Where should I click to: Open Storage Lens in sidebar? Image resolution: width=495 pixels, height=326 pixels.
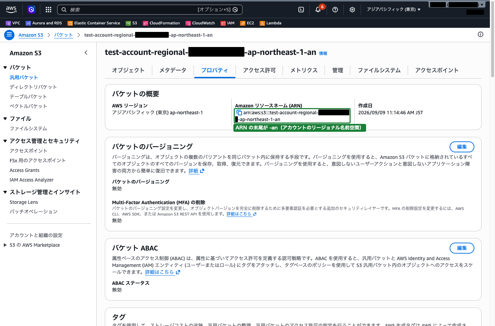(24, 202)
